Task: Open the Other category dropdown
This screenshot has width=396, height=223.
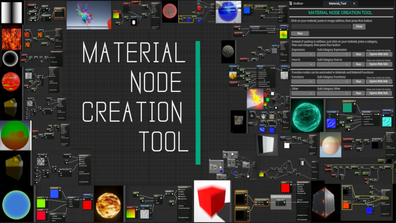Action: click(x=303, y=93)
